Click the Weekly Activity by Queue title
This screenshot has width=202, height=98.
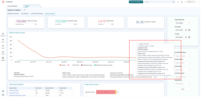pos(17,33)
